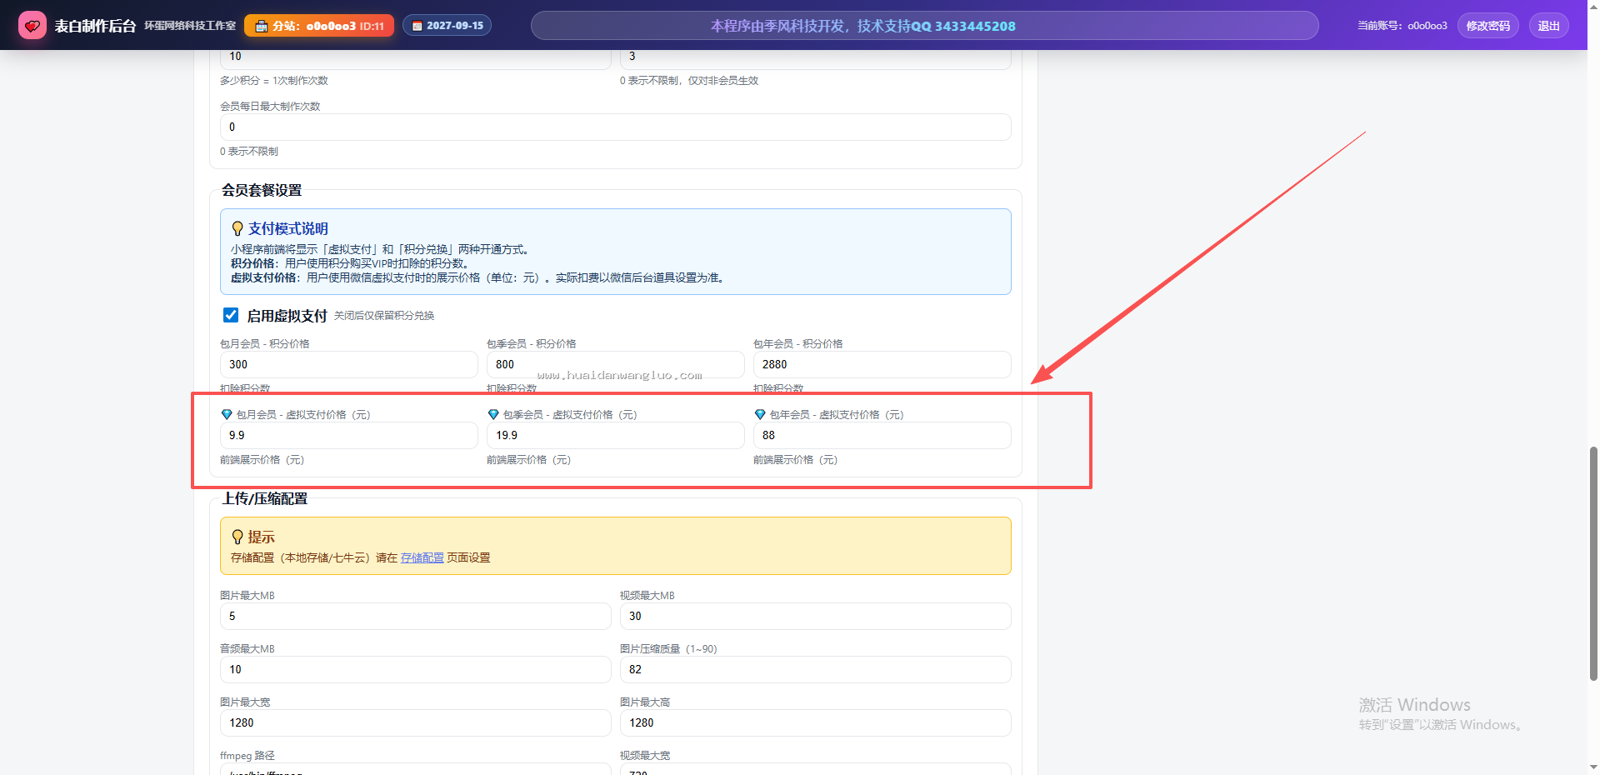Focus the 音频最大MB input field
The image size is (1600, 775).
416,669
